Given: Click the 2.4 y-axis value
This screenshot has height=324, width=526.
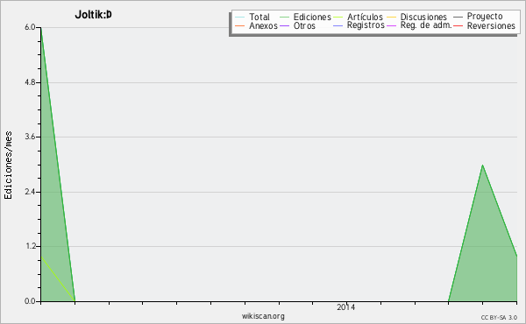Looking at the screenshot, I should [30, 192].
